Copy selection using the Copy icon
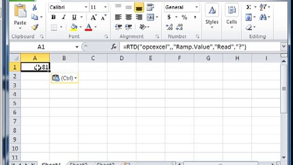Viewport: 293px width, 165px height. click(x=35, y=17)
